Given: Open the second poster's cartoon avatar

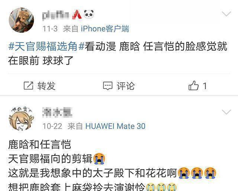Looking at the screenshot, I should [22, 118].
